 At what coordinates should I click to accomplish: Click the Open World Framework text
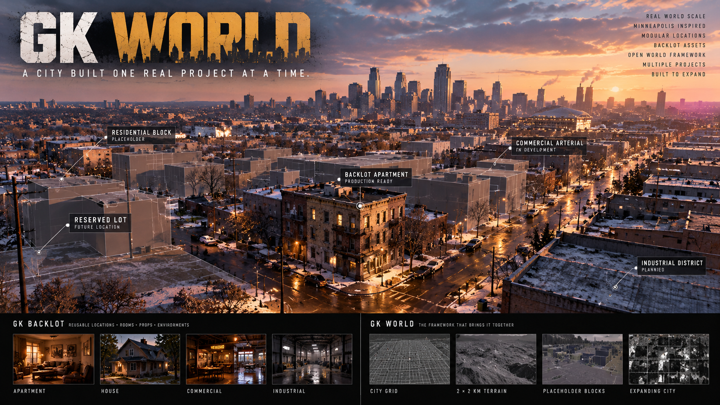coord(667,55)
